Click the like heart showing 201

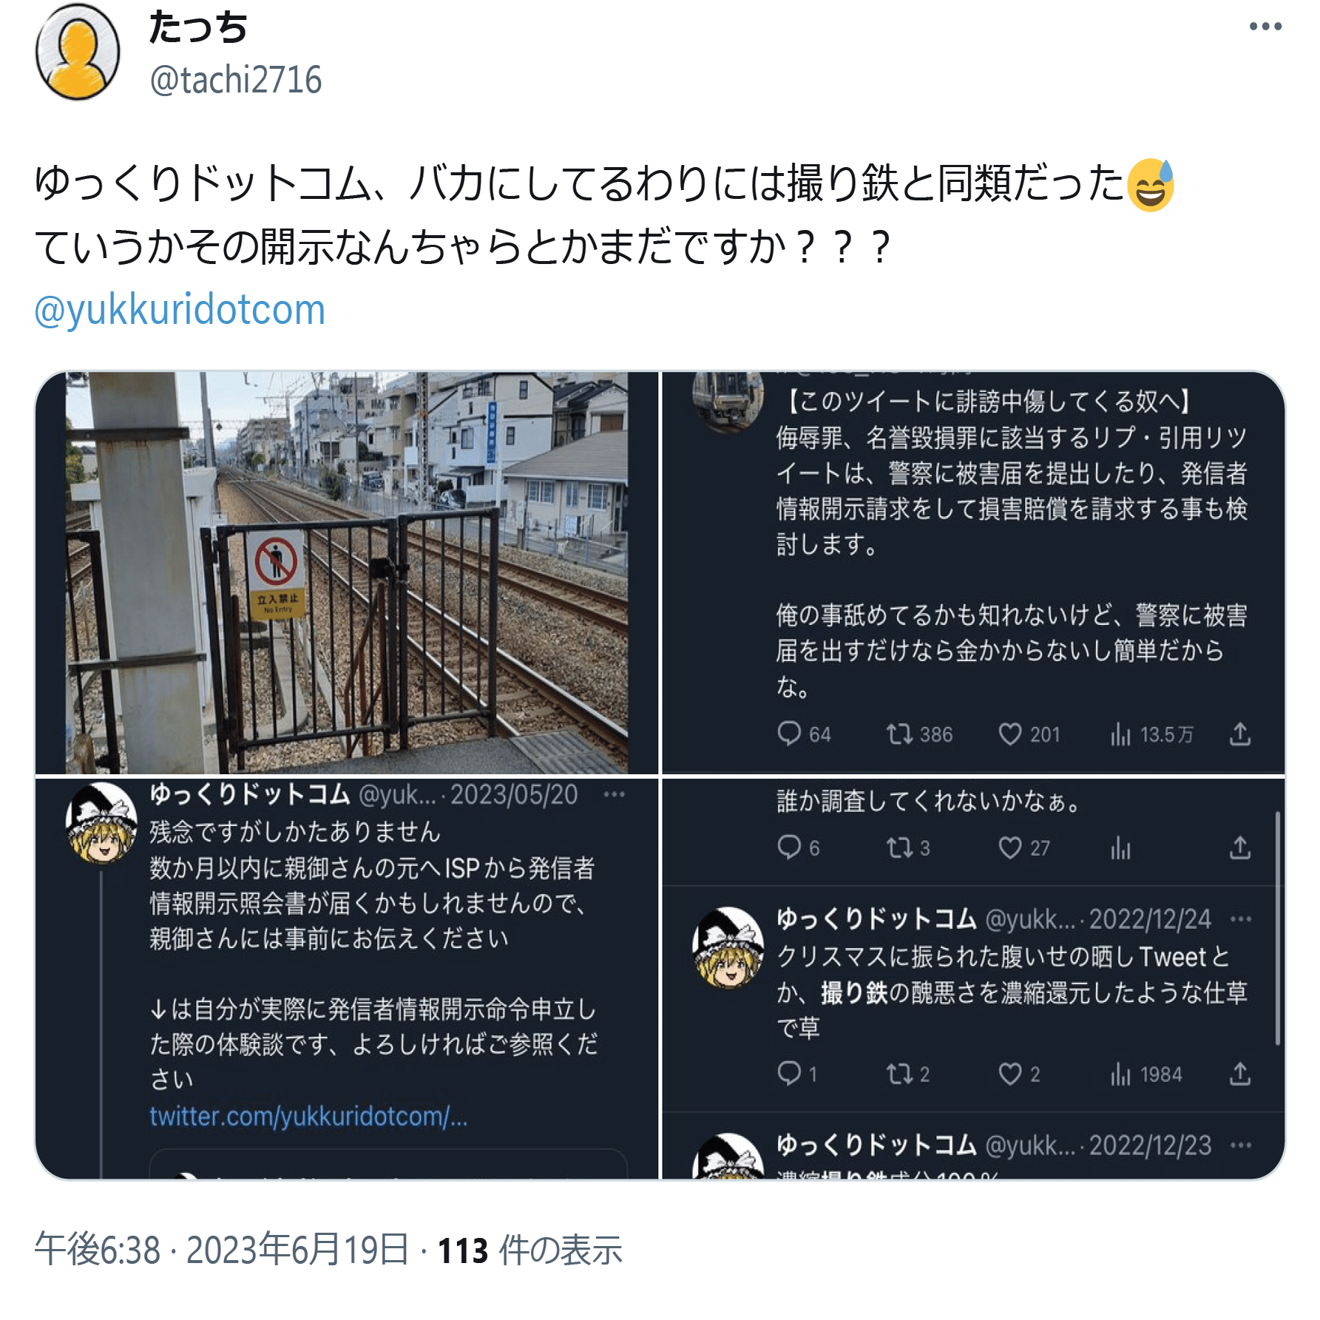(1009, 734)
